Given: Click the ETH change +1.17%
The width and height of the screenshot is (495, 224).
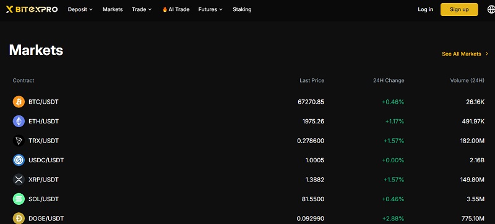Looking at the screenshot, I should click(395, 122).
